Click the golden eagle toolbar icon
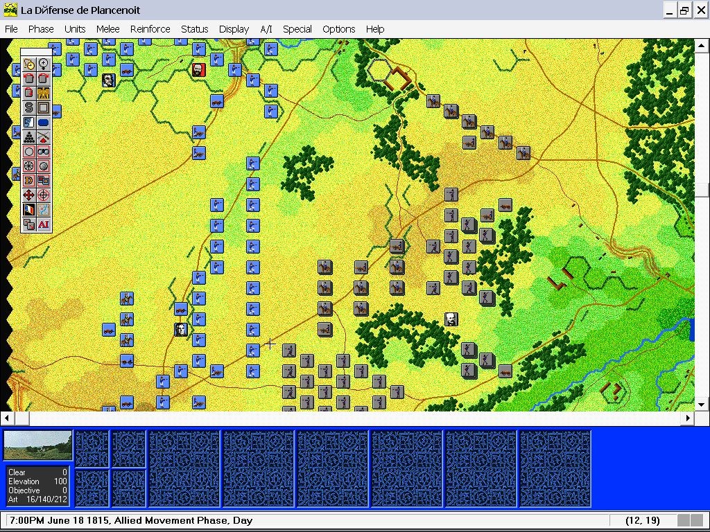 [44, 94]
